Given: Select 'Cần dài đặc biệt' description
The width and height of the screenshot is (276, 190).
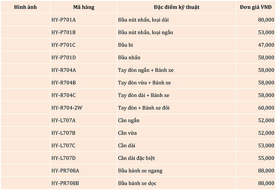Looking at the screenshot, I should [136, 158].
